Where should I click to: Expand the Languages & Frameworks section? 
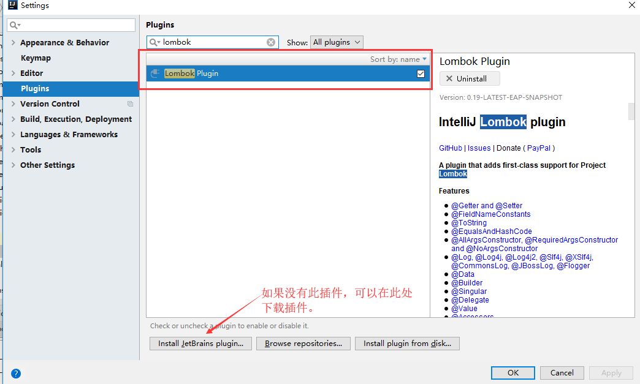pos(13,134)
